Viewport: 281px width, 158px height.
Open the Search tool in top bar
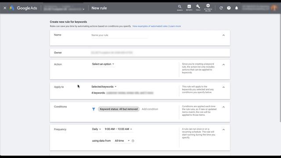click(180, 8)
